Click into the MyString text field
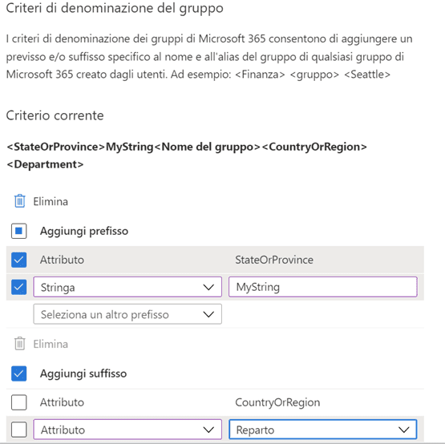Screen dimensions: 445x444 click(323, 287)
